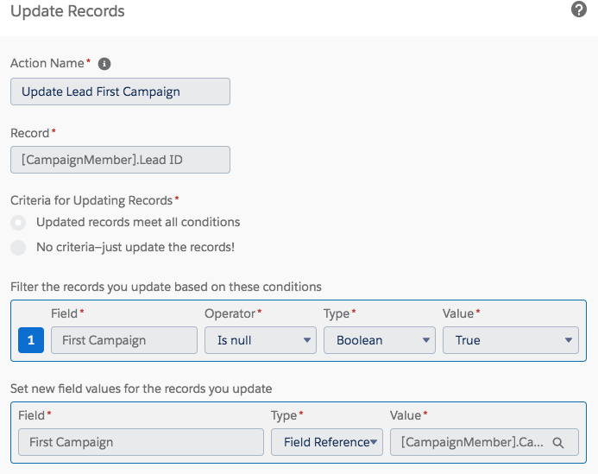
Task: Click the Record Lead ID field
Action: point(120,160)
